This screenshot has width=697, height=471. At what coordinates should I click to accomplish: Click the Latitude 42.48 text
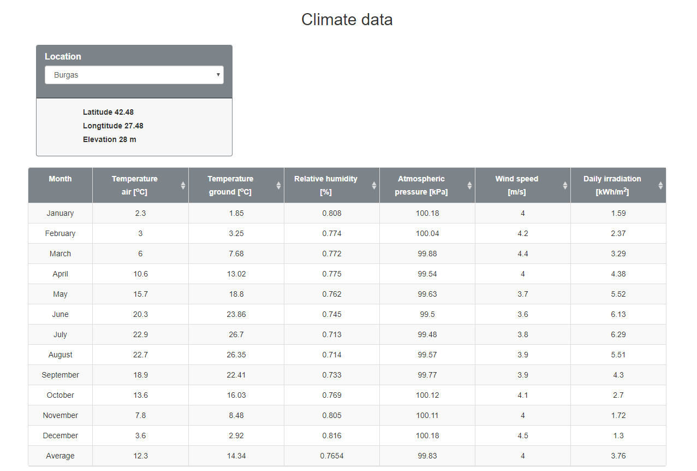pos(108,112)
